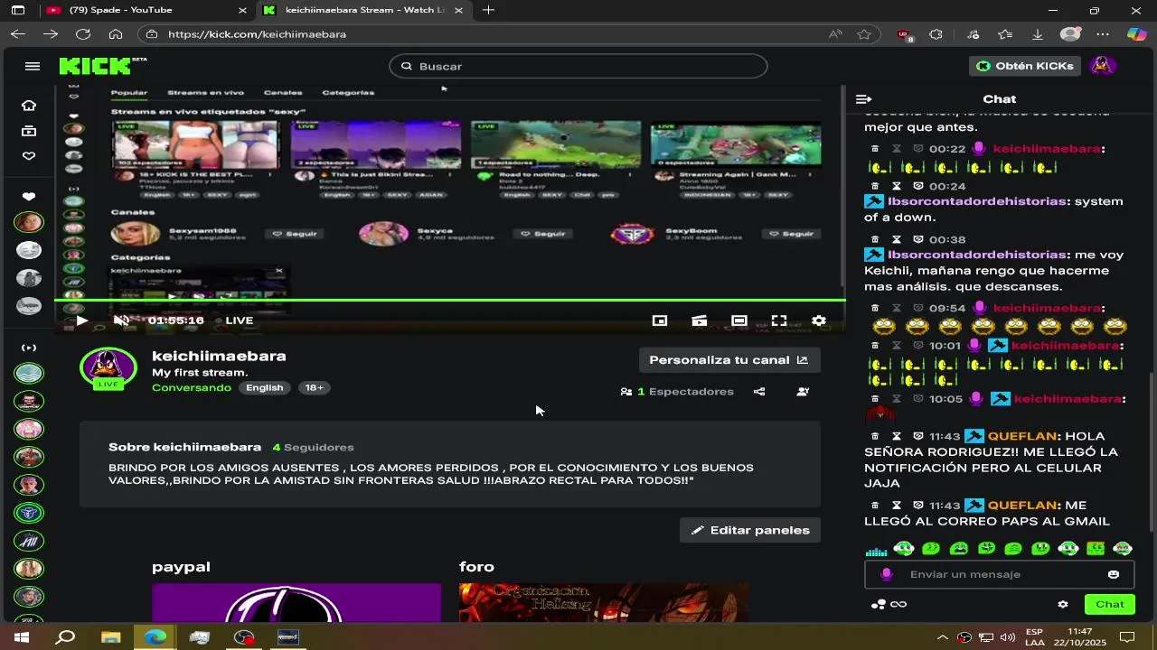The image size is (1157, 650).
Task: Open the paypal panel image
Action: [296, 602]
